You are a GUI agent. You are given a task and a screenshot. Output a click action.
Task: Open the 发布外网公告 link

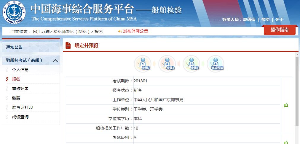click(x=135, y=31)
